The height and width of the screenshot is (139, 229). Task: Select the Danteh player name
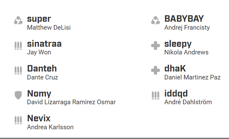42,69
